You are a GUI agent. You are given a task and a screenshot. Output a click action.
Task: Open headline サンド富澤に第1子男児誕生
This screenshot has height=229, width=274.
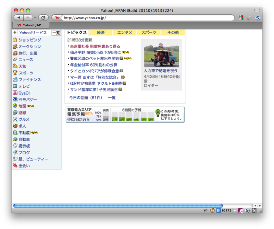(94, 89)
